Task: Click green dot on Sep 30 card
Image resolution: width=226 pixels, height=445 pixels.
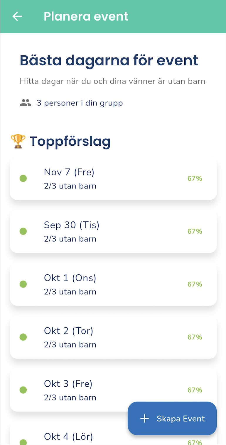Action: (x=23, y=231)
